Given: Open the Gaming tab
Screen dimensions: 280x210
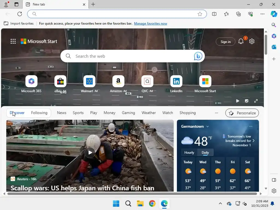Looking at the screenshot, I should 129,113.
